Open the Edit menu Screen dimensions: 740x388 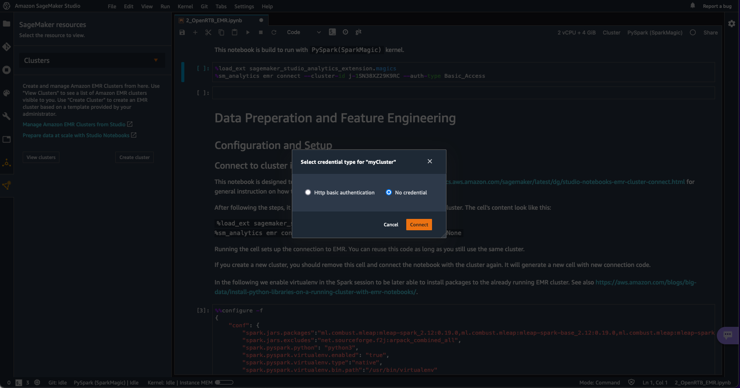[128, 7]
